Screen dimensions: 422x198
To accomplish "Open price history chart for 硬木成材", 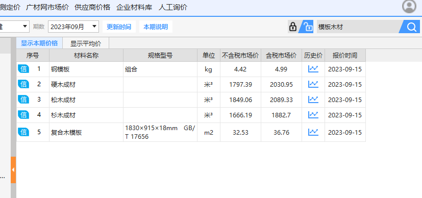I will 313,85.
